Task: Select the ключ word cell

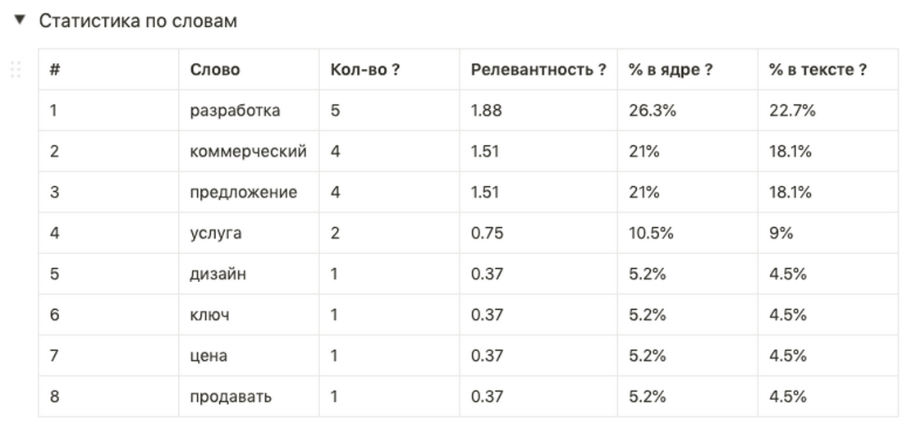Action: pyautogui.click(x=249, y=315)
